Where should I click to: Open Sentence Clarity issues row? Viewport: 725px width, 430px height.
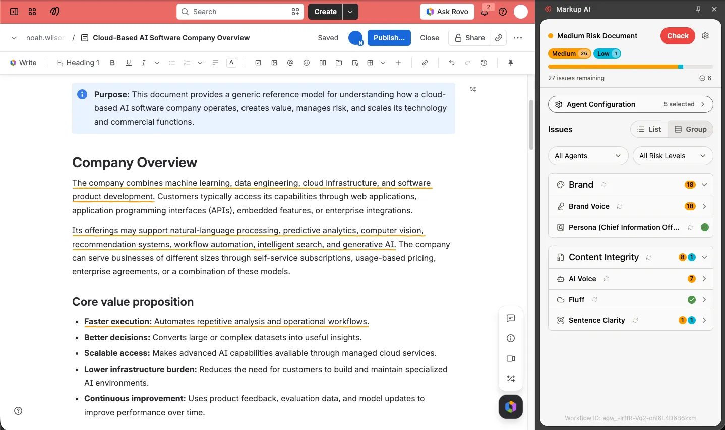pyautogui.click(x=630, y=320)
